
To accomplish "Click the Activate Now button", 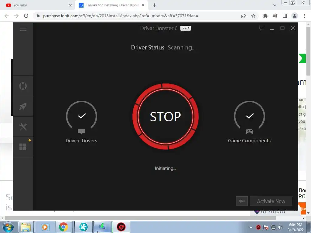I will tap(271, 201).
